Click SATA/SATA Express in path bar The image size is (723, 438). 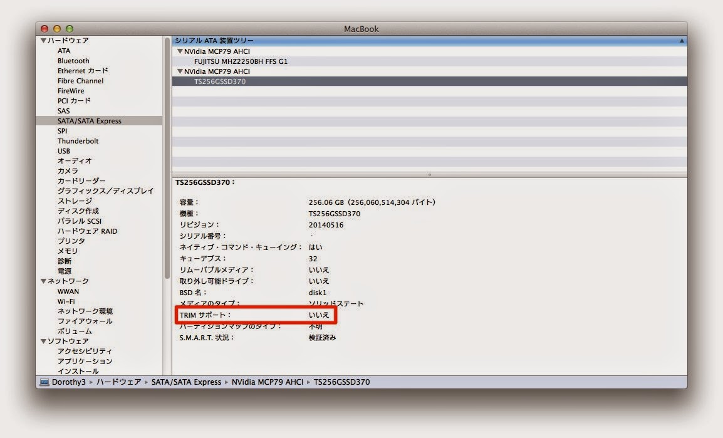[x=186, y=382]
